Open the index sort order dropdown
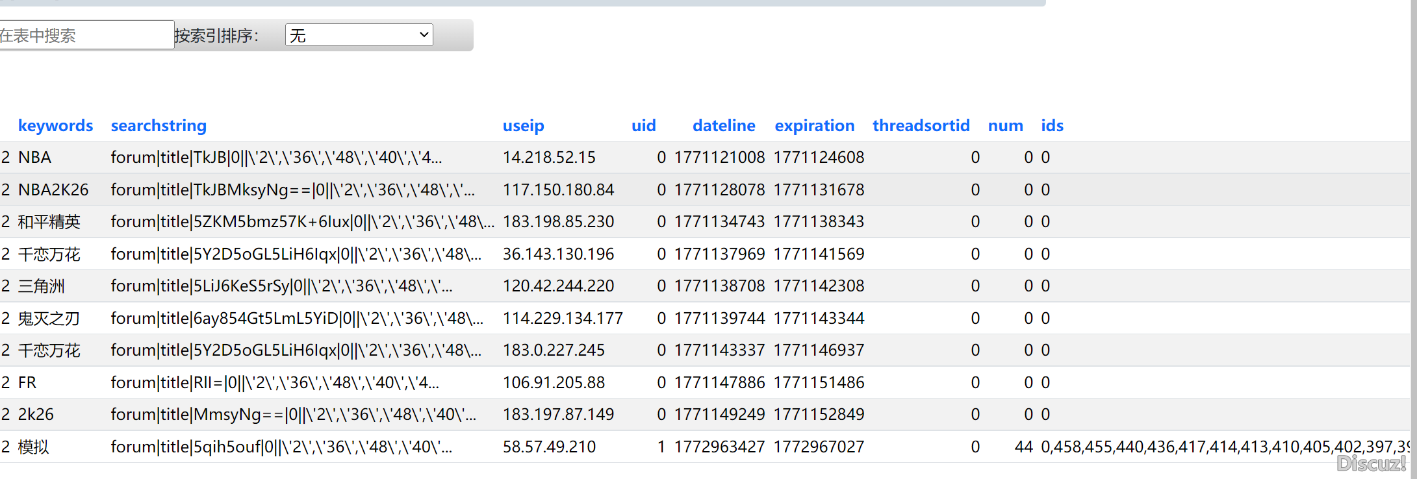Image resolution: width=1417 pixels, height=479 pixels. tap(359, 35)
